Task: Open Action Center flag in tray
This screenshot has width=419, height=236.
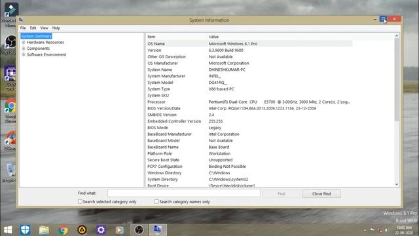Action: 373,230
